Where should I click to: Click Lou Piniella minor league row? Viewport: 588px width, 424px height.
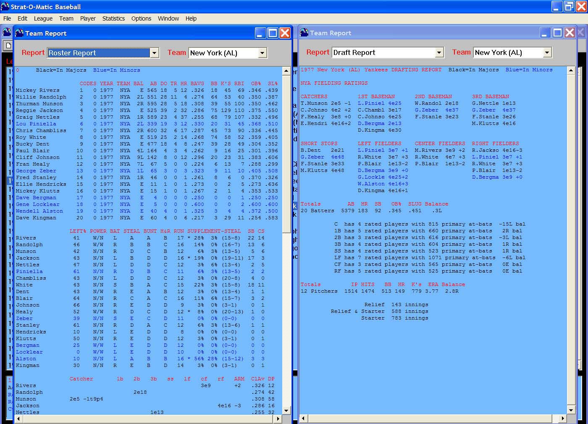click(147, 124)
